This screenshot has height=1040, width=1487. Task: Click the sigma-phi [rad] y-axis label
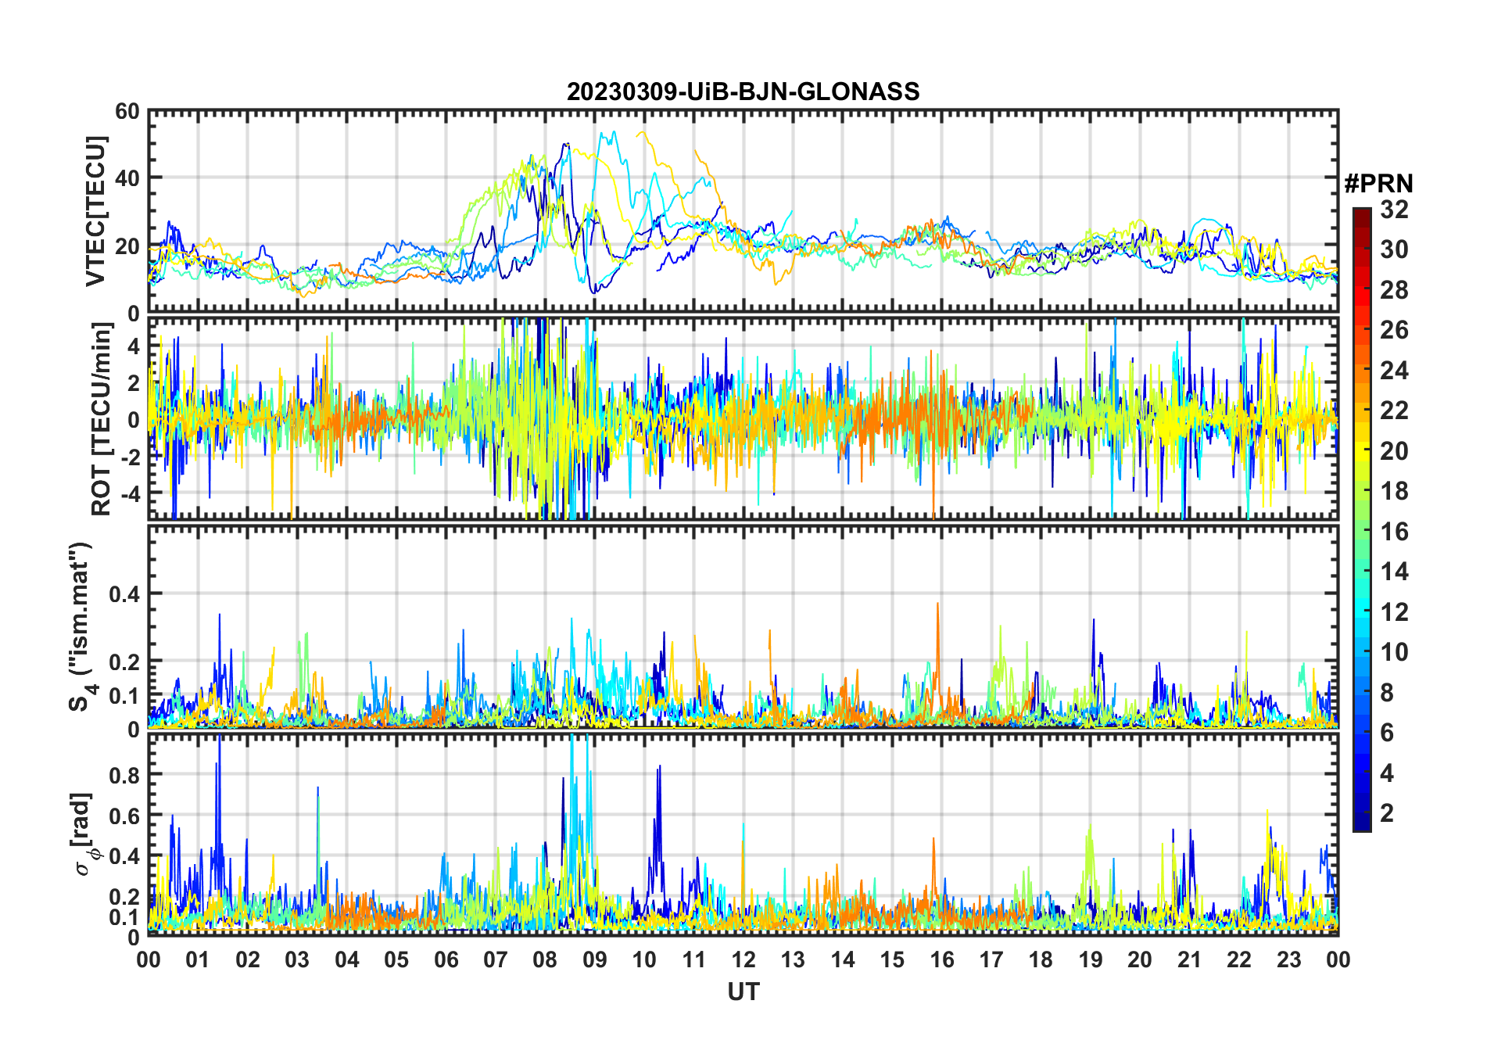point(84,834)
